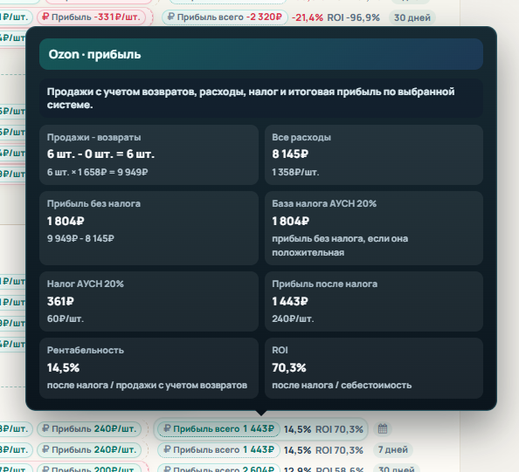This screenshot has width=519, height=472.
Task: Click the 'Прибыль после налога' card label
Action: [324, 284]
